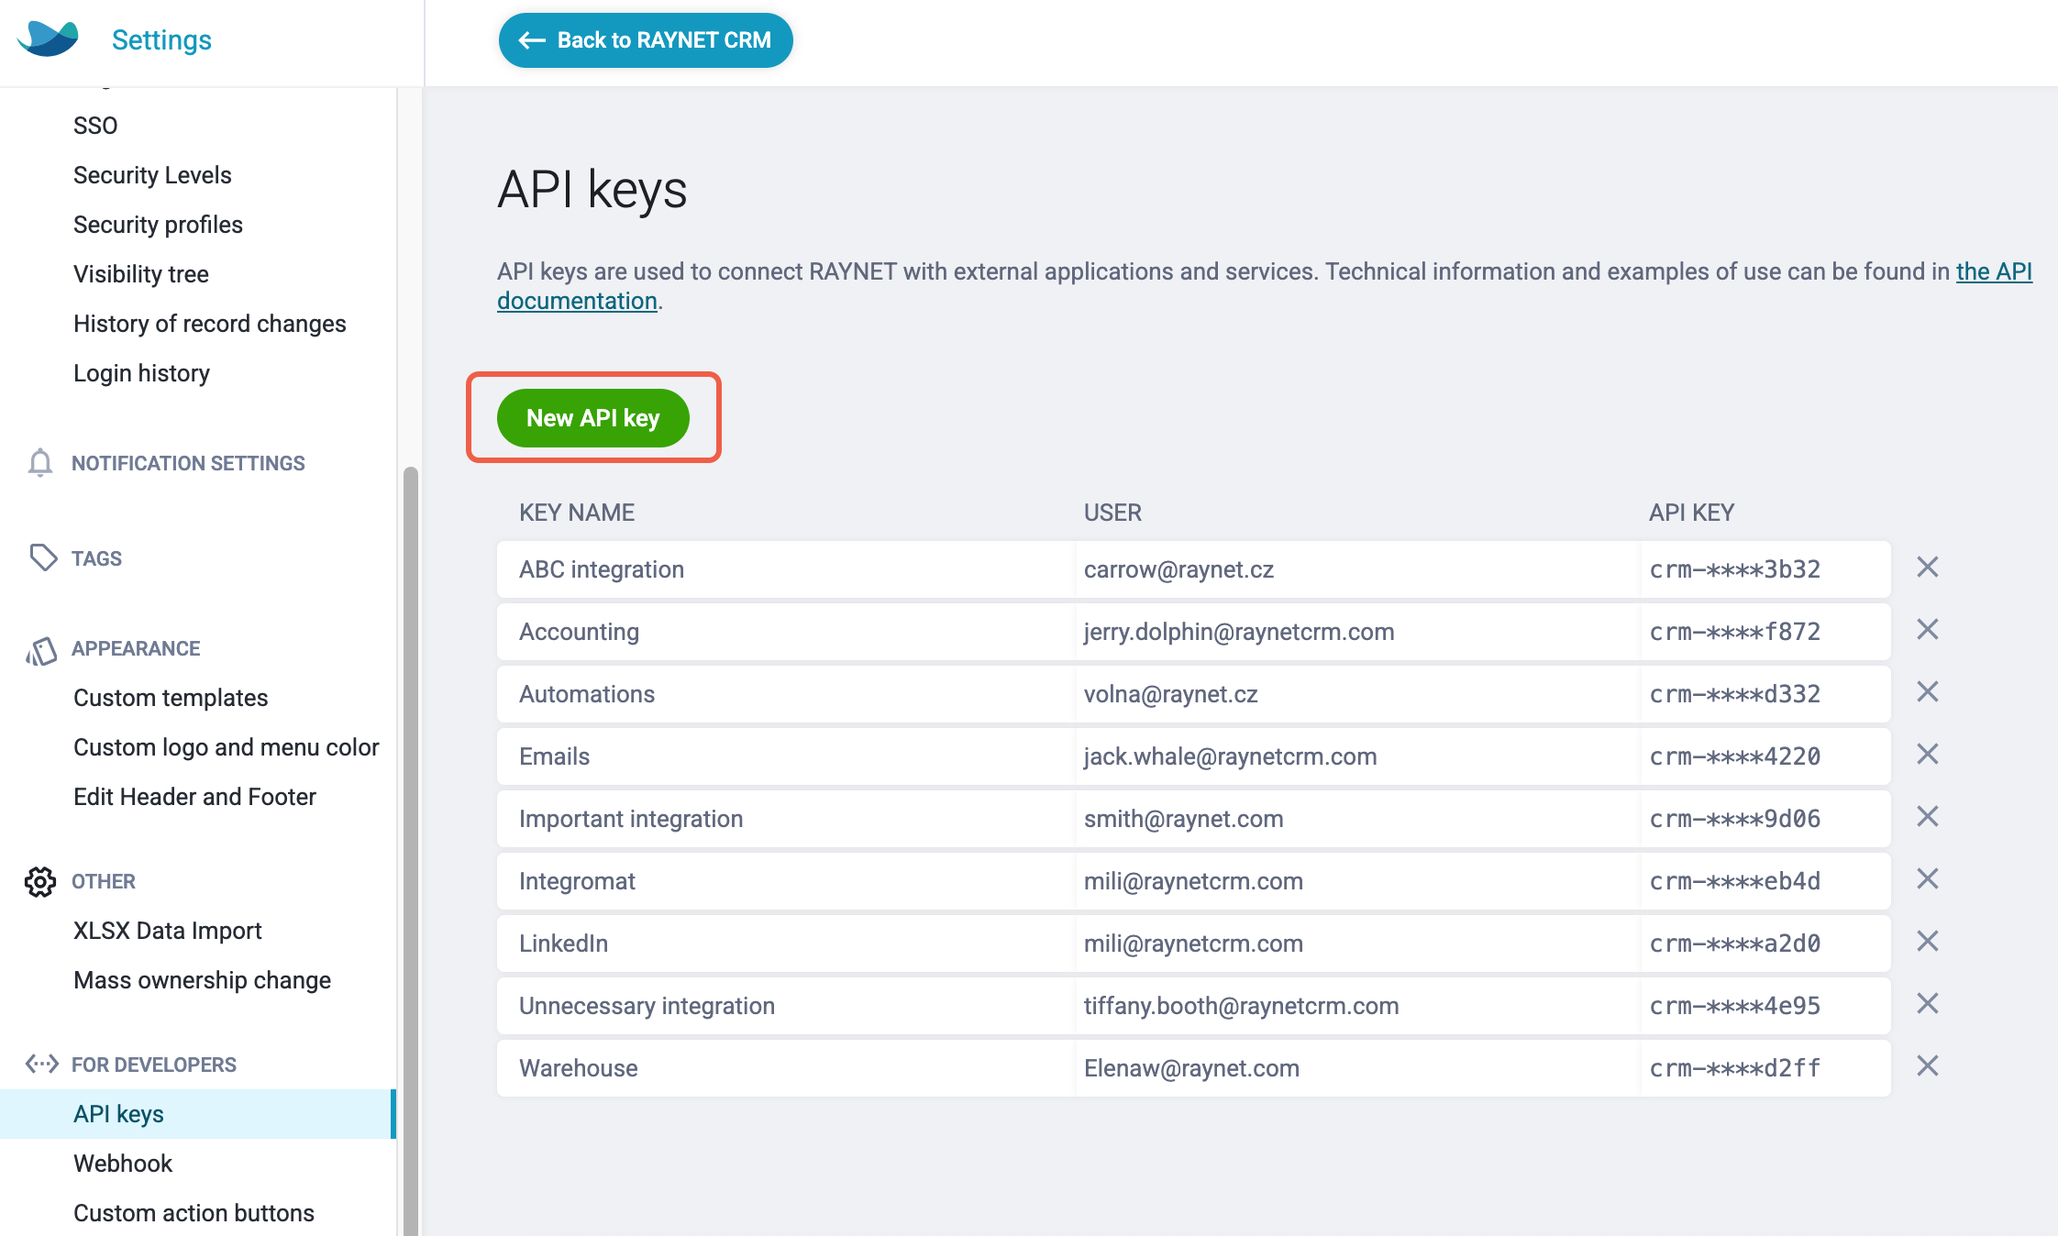Click the Tags label icon
The image size is (2058, 1236).
pos(43,557)
